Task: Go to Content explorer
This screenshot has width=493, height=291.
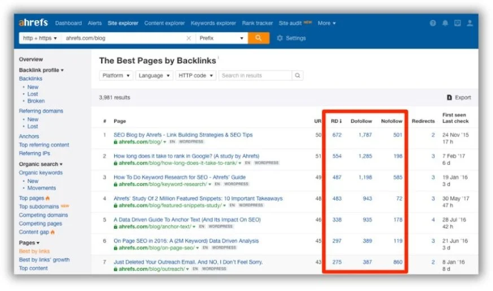Action: point(164,23)
